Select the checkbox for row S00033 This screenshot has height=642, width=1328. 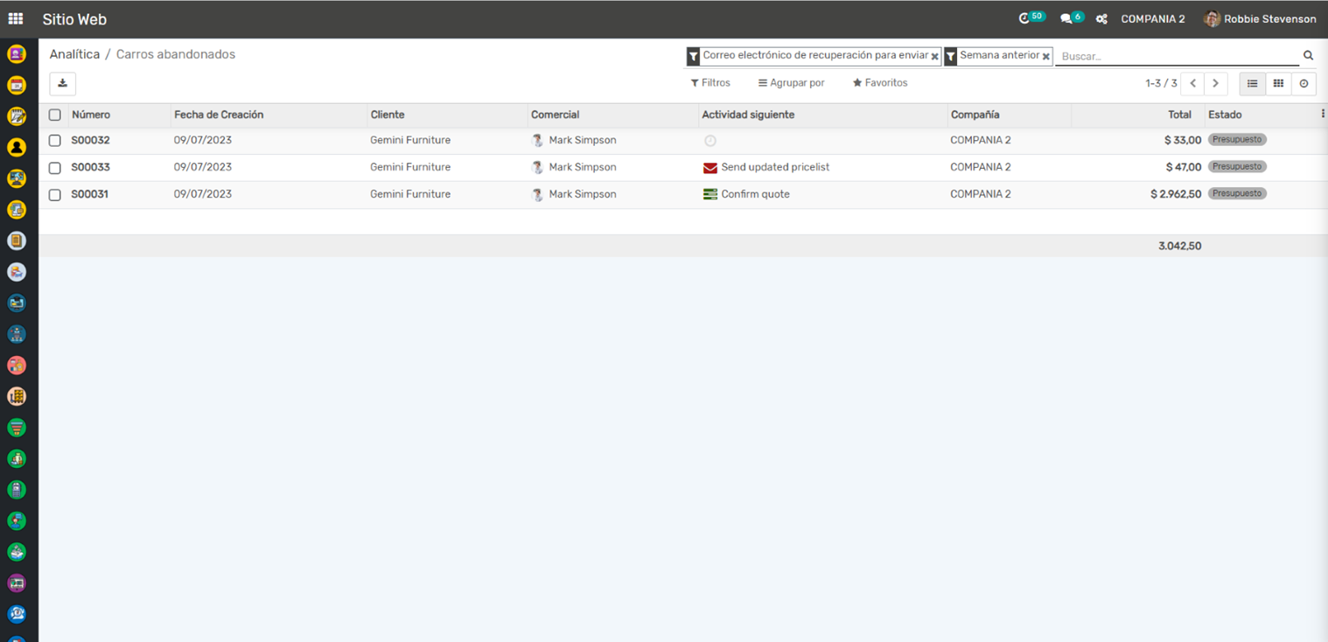pyautogui.click(x=55, y=168)
